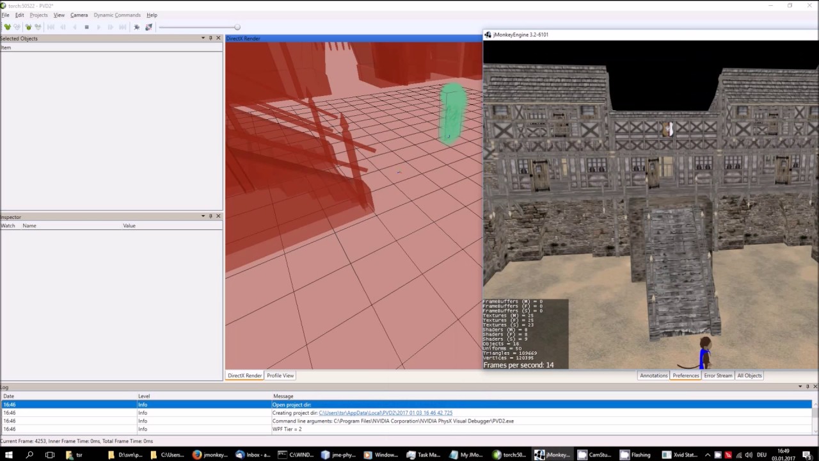Viewport: 819px width, 461px height.
Task: Open the Projects menu
Action: (38, 15)
